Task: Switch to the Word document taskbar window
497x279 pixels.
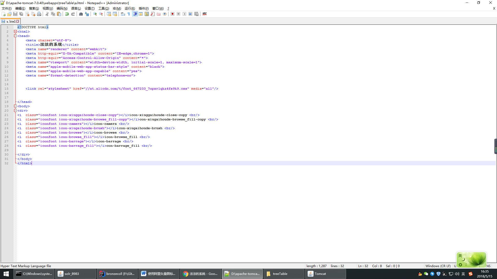Action: tap(159, 274)
